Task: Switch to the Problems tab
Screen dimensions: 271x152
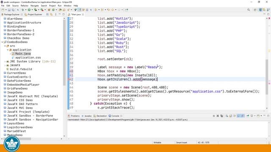Action: pos(74,116)
